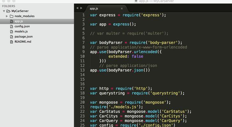Click the false value on line 10
Image resolution: width=232 pixels, height=127 pixels.
tap(138, 57)
